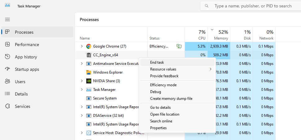301x140 pixels.
Task: Click the Memory column sort arrow
Action: (212, 30)
